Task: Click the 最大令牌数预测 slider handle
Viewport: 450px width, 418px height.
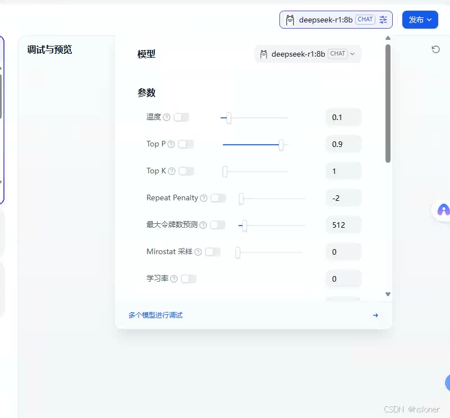Action: (244, 226)
